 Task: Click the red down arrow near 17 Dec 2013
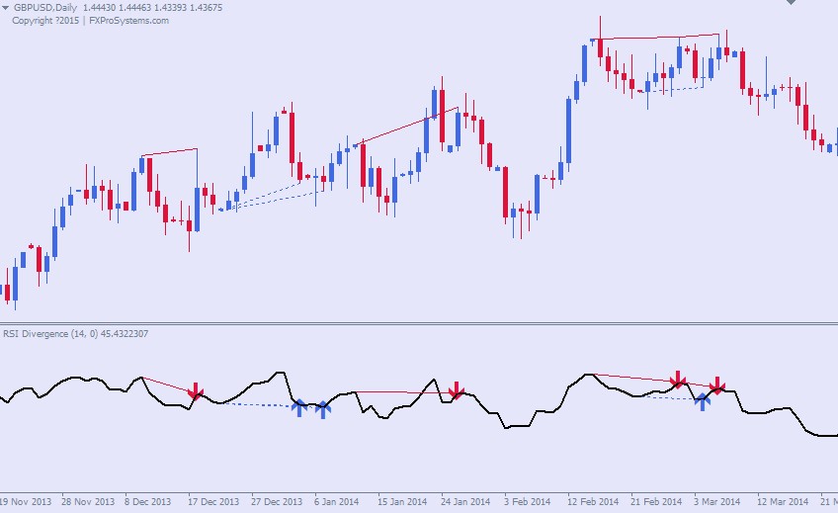point(196,391)
